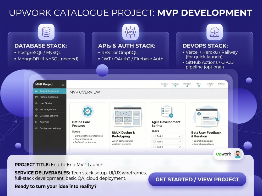Image resolution: width=262 pixels, height=196 pixels.
Task: Check the Task 2 checkbox
Action: [154, 141]
